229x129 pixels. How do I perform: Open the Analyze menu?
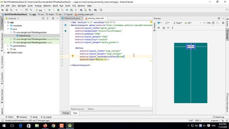tap(38, 6)
